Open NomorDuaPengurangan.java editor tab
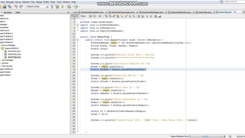The height and width of the screenshot is (138, 245). click(x=123, y=12)
